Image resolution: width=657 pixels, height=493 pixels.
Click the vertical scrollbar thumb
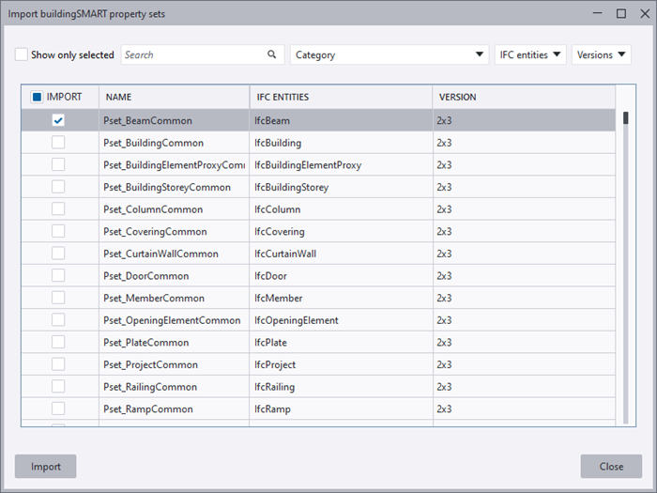[x=625, y=118]
